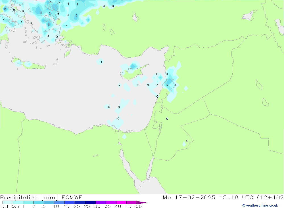Viewport: 284px width, 208px height.
Task: Click the 2–5 mm legend color box
Action: [39, 202]
